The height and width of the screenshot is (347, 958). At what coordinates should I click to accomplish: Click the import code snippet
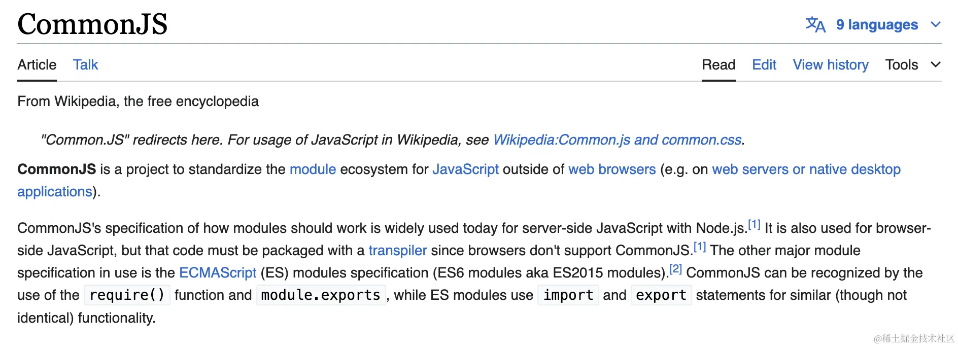tap(568, 295)
